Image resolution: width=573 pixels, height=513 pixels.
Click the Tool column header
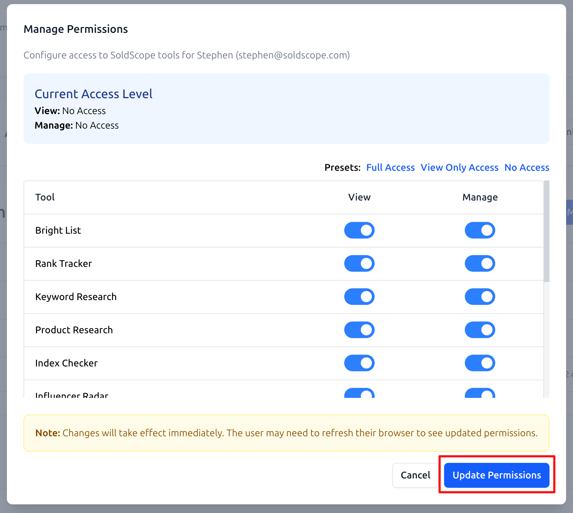click(x=45, y=197)
